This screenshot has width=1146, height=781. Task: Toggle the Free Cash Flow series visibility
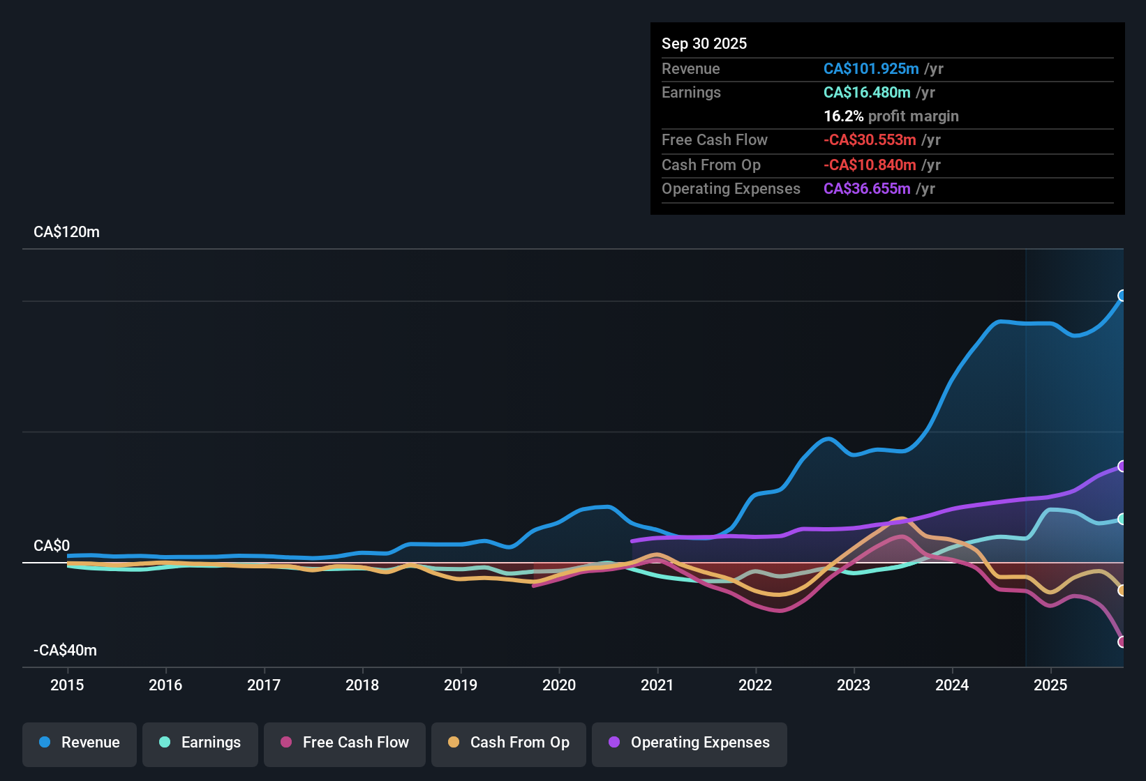344,743
